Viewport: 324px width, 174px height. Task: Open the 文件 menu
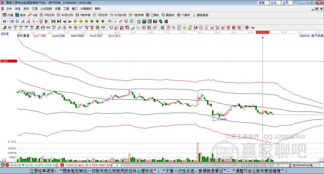point(9,9)
